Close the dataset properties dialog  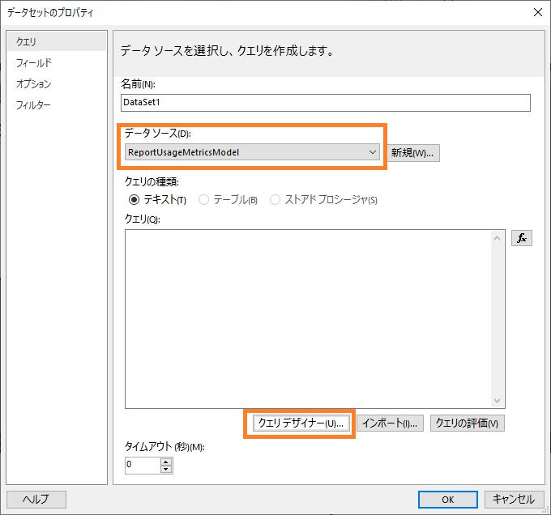[x=538, y=12]
